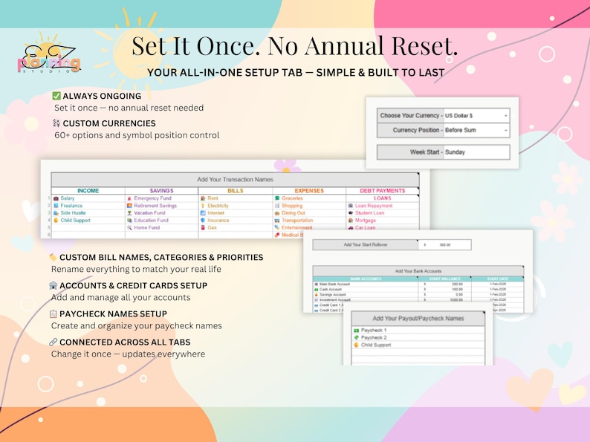The width and height of the screenshot is (590, 442).
Task: Click the icon next to Internet
Action: (x=203, y=213)
